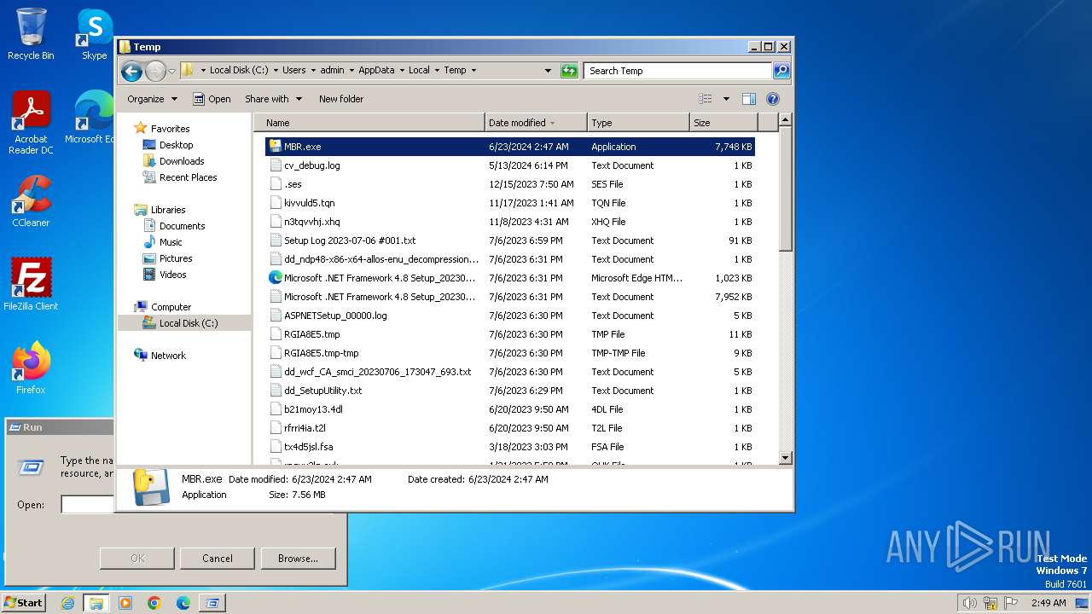This screenshot has height=614, width=1092.
Task: Select RGIA8E5.tmp-tmp file
Action: (509, 353)
